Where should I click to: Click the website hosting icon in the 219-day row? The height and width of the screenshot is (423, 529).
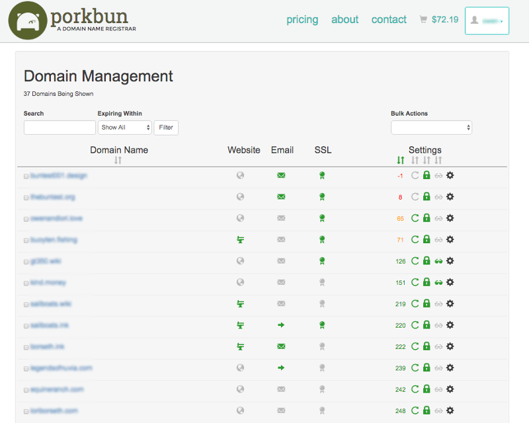coord(241,304)
